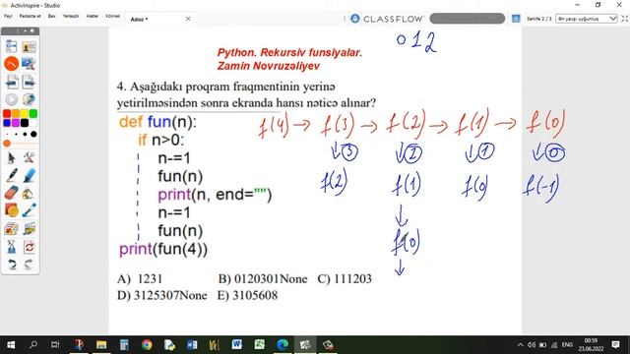Viewport: 630px width, 354px height.
Task: Click the Undo arrow in toolbox
Action: tap(12, 265)
